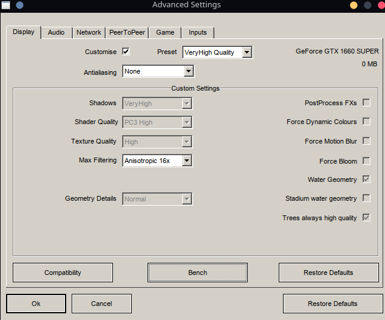The image size is (385, 320).
Task: Click the Bench button
Action: coord(197,273)
